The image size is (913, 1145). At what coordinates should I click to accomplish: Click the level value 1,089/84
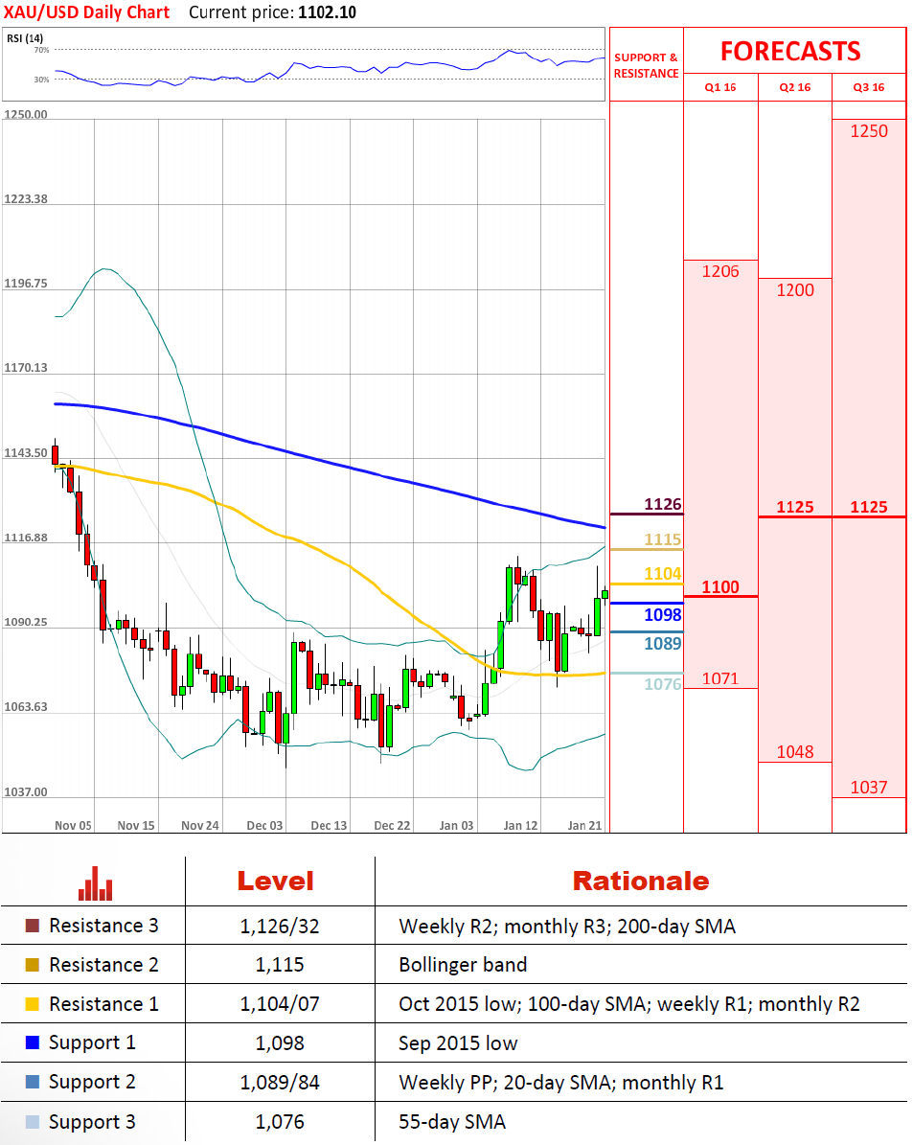[x=280, y=1083]
